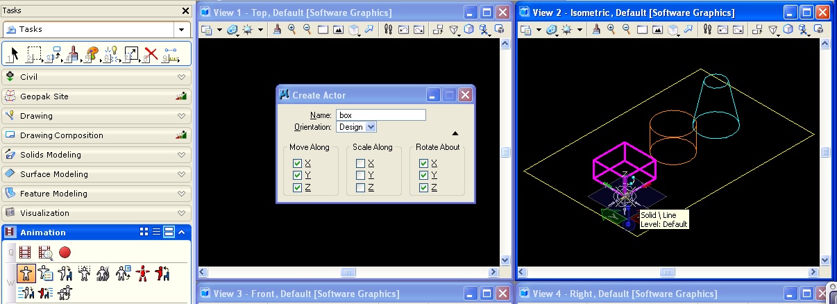Viewport: 837px width, 304px height.
Task: Click View Previous in View 1
Action: click(403, 30)
